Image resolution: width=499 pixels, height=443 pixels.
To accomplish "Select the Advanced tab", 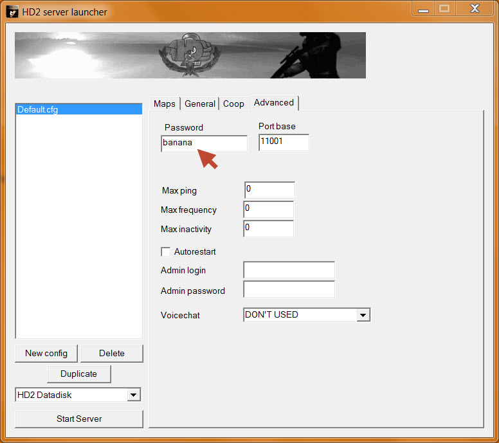I will pos(274,103).
